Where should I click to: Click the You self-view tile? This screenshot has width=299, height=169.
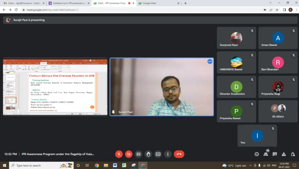coord(257,136)
